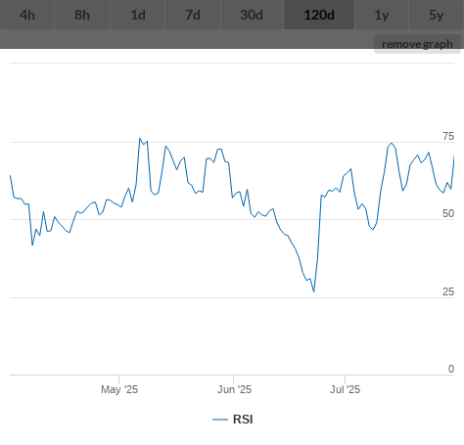The height and width of the screenshot is (445, 464).
Task: Open the 5y time range tab
Action: click(437, 15)
